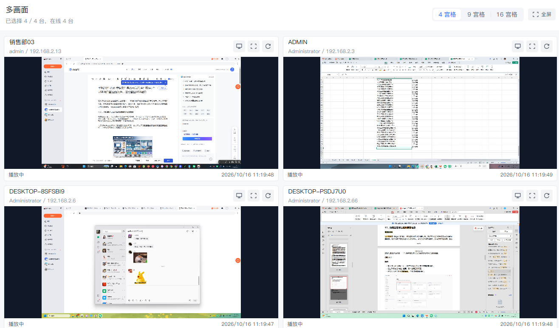Click the DESKTOP-8SFSBI9 device name
Screen dimensions: 559x328
coord(37,191)
